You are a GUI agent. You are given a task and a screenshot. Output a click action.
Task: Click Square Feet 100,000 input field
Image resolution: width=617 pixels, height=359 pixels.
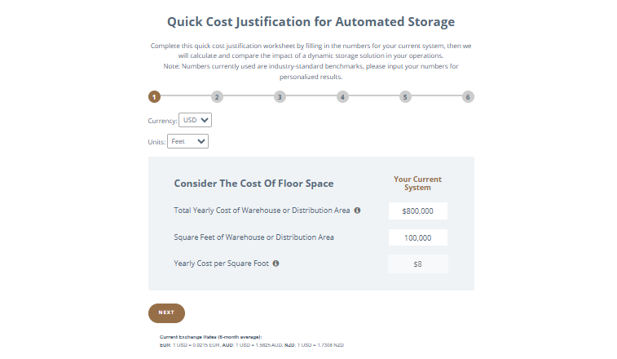click(417, 237)
